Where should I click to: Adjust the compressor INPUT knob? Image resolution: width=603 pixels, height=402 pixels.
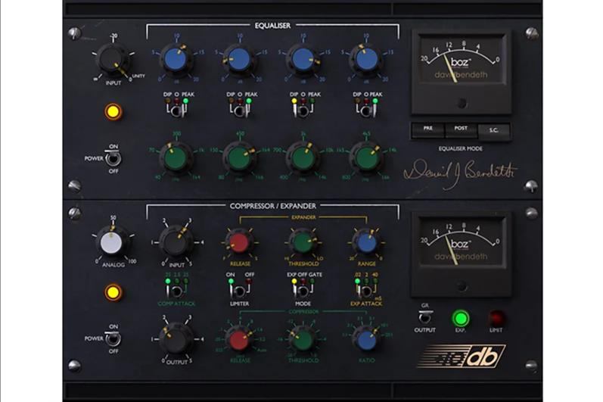point(176,242)
